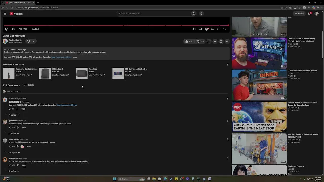Open the subscription notification bell dropdown
Viewport: 324px width, 182px height.
tap(31, 41)
